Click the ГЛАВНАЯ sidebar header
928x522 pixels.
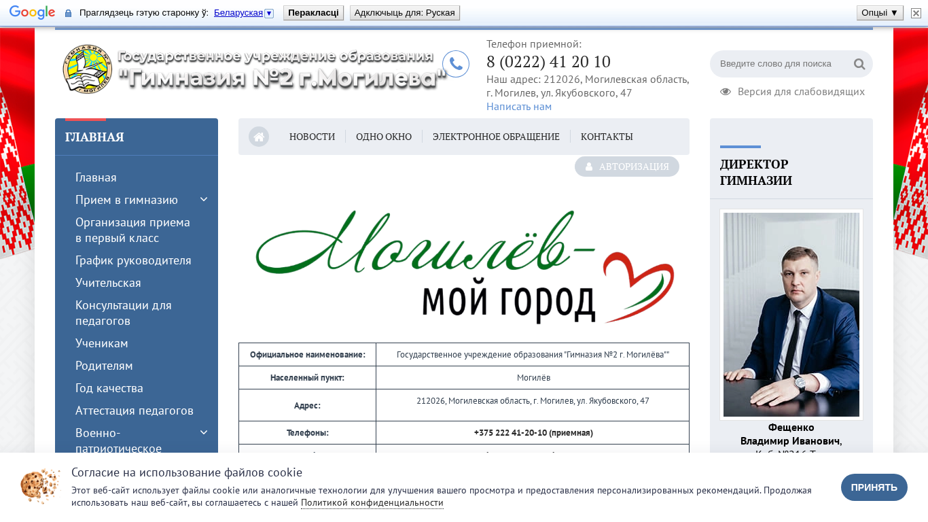pyautogui.click(x=94, y=137)
